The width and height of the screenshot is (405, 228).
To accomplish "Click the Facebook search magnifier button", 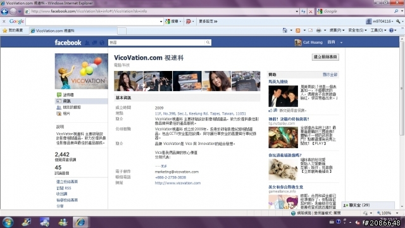I will 208,42.
